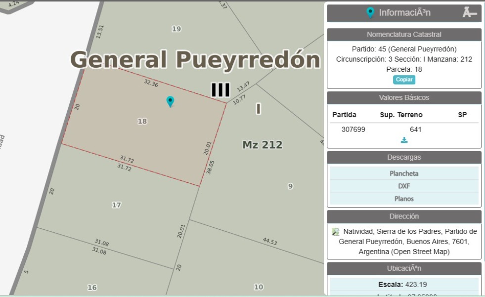The width and height of the screenshot is (485, 297).
Task: Click the pin icon in the Información header
Action: pos(370,13)
